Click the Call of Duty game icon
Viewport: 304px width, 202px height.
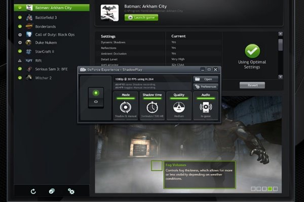tap(29, 34)
